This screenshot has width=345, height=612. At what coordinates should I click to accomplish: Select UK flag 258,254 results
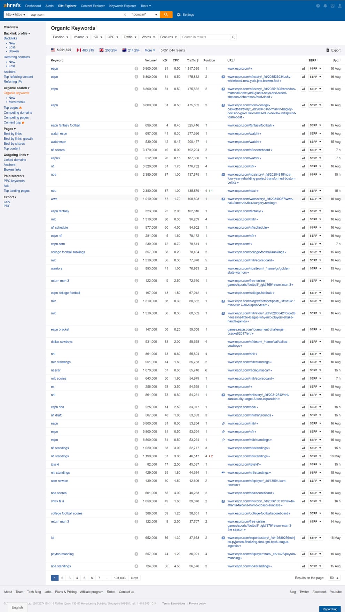[x=108, y=50]
